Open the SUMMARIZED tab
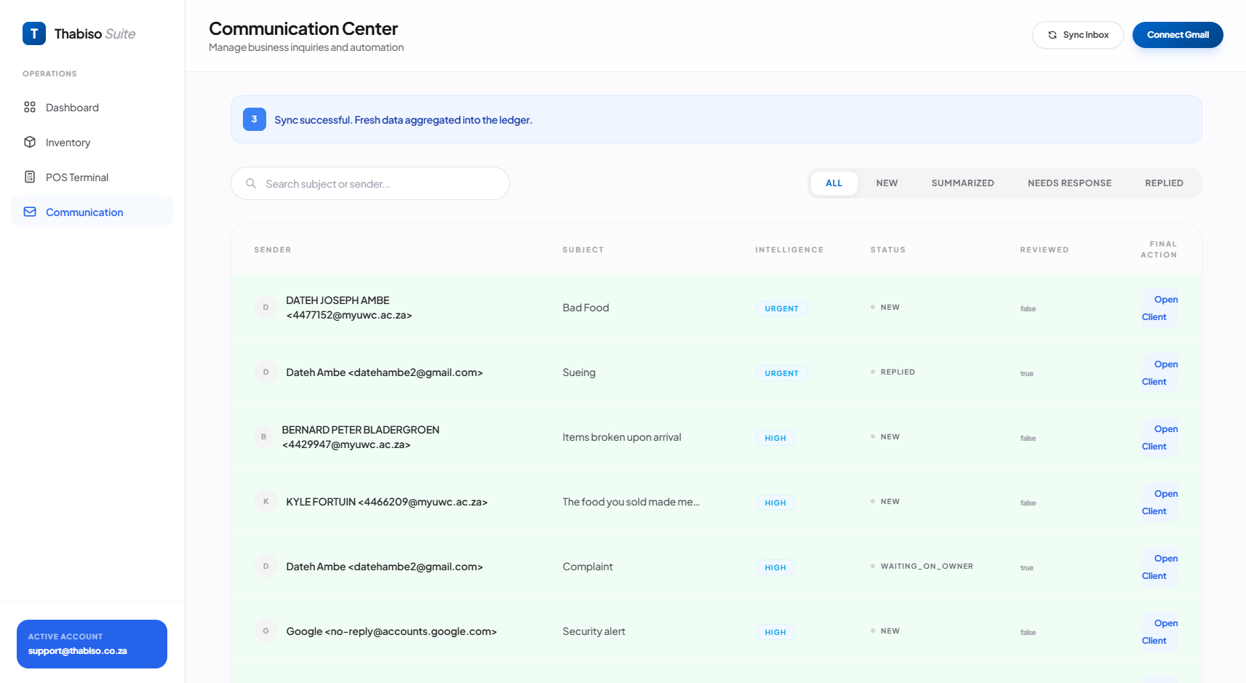 [x=962, y=183]
